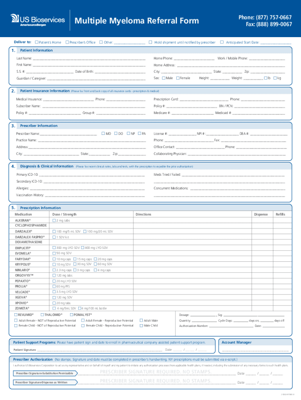This screenshot has width=301, height=400.
Task: Click the Account Manager field
Action: [x=255, y=350]
